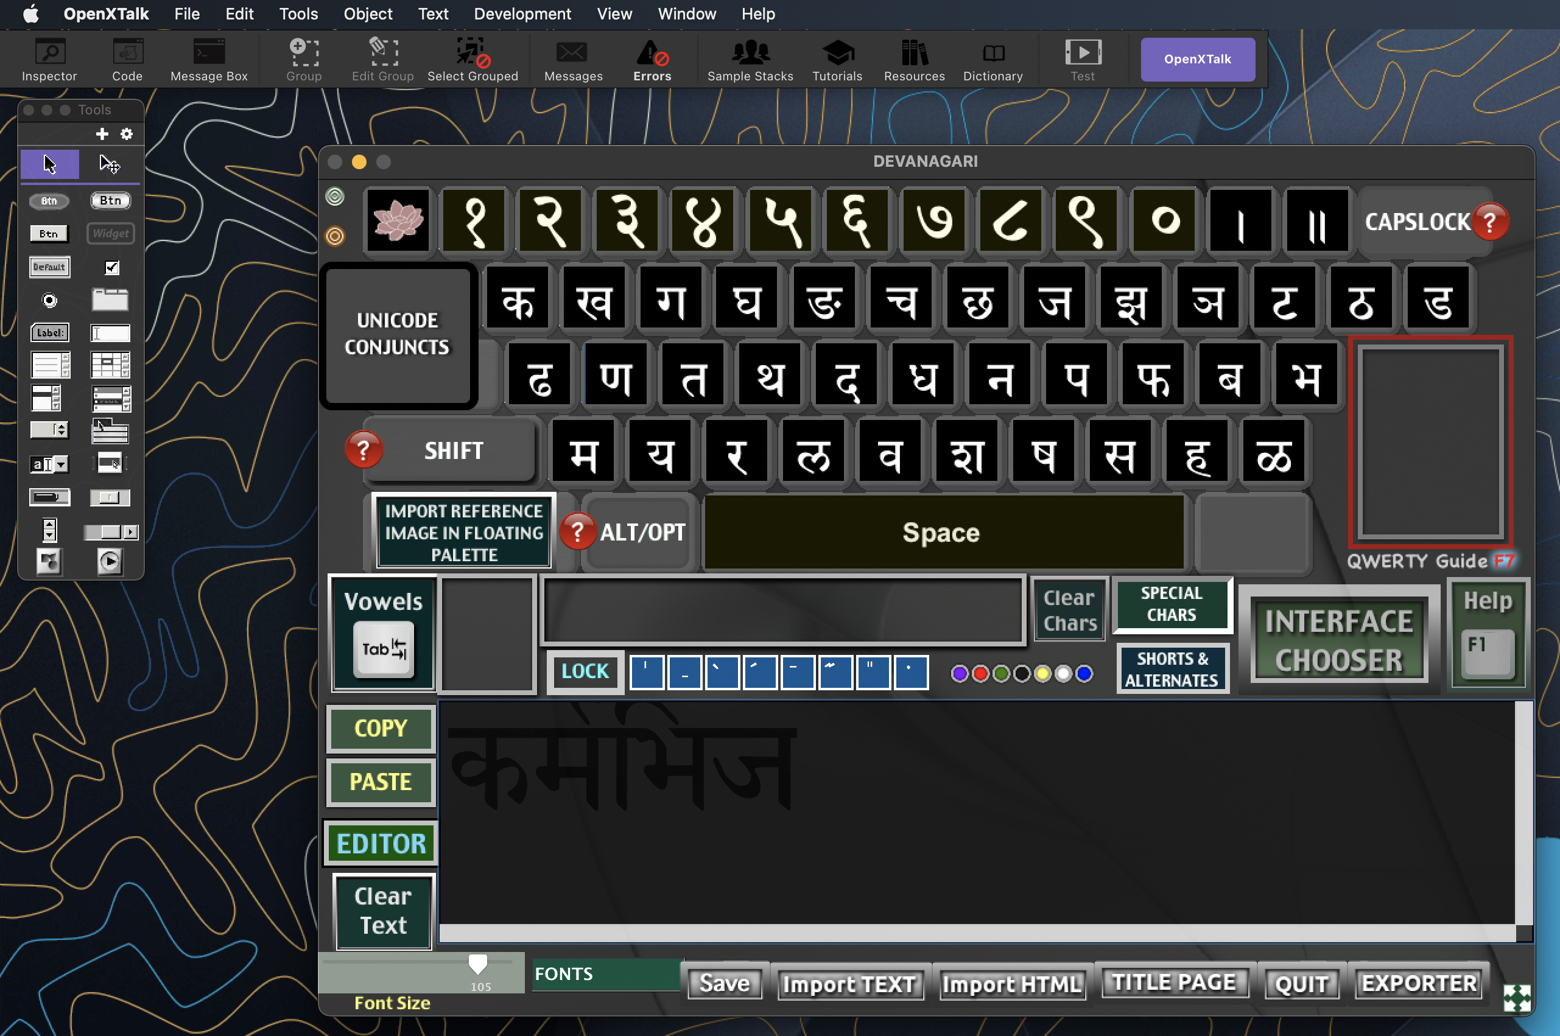Screen dimensions: 1560x1036
Task: Click the red help icon beside ALT/OPT
Action: pyautogui.click(x=578, y=531)
